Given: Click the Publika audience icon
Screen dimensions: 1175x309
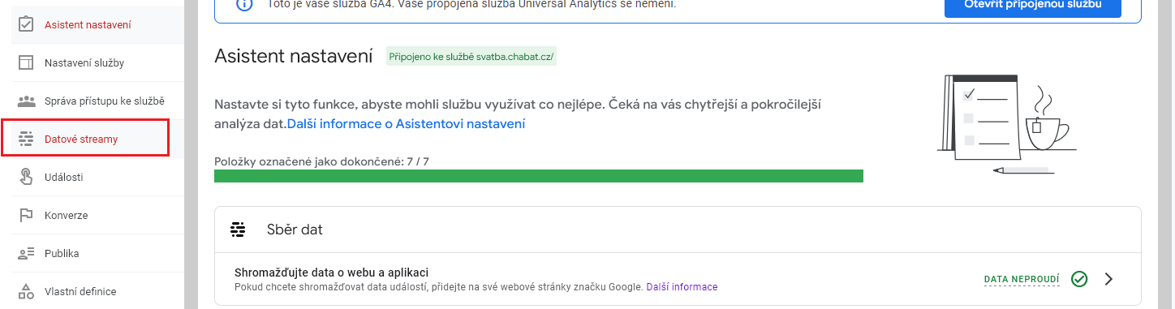Looking at the screenshot, I should click(26, 253).
